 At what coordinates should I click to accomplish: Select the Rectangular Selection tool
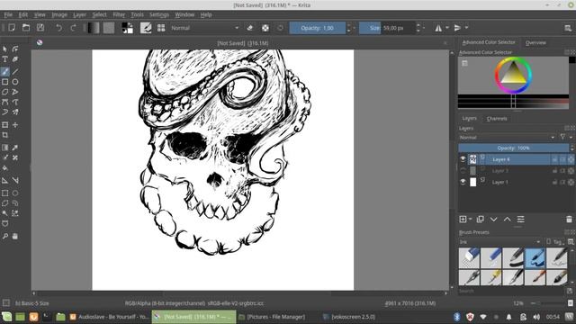coord(5,193)
